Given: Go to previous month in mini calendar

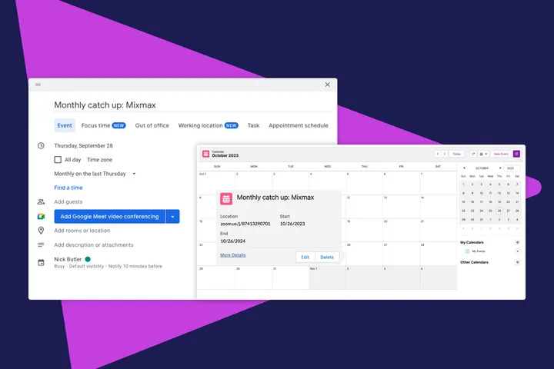Looking at the screenshot, I should [x=464, y=168].
